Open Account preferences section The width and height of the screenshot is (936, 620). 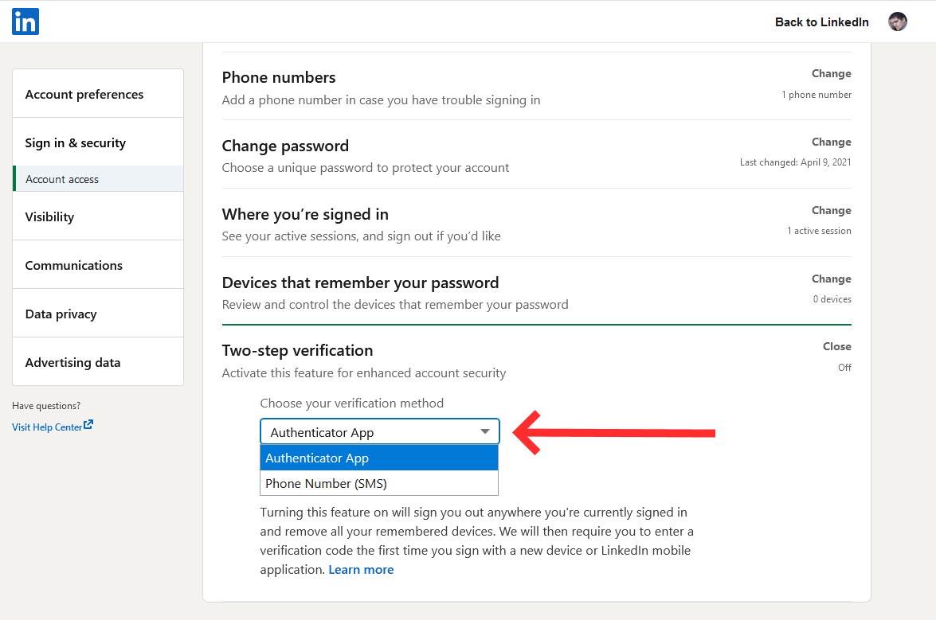[84, 94]
